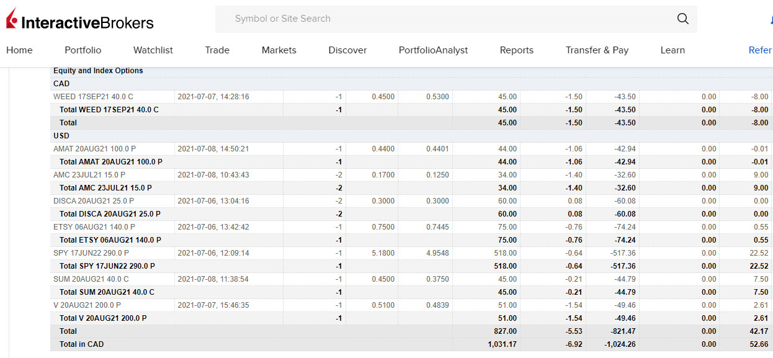Click the AMAT 20AUG21 100.0 P symbol
The width and height of the screenshot is (773, 358).
94,149
